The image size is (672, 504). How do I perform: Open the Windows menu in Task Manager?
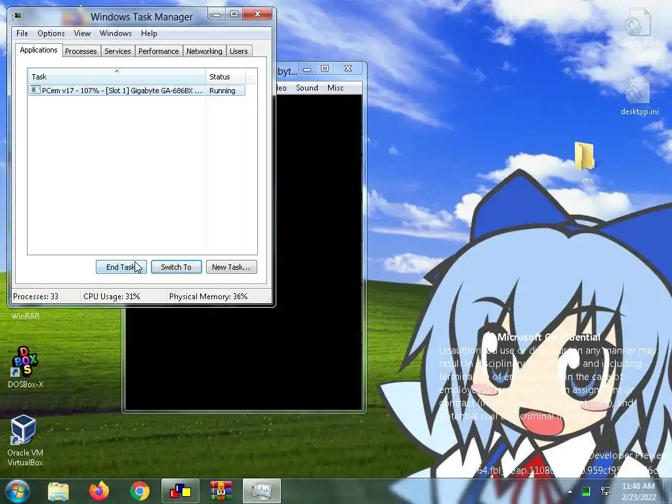pos(115,33)
